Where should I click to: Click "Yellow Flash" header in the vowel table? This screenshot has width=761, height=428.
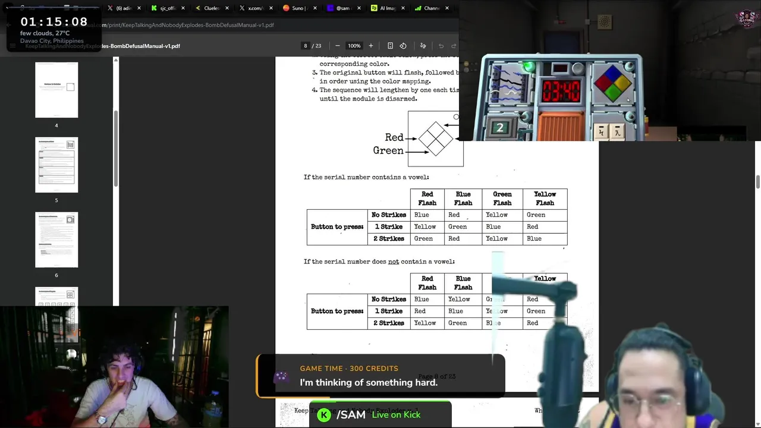(x=545, y=199)
